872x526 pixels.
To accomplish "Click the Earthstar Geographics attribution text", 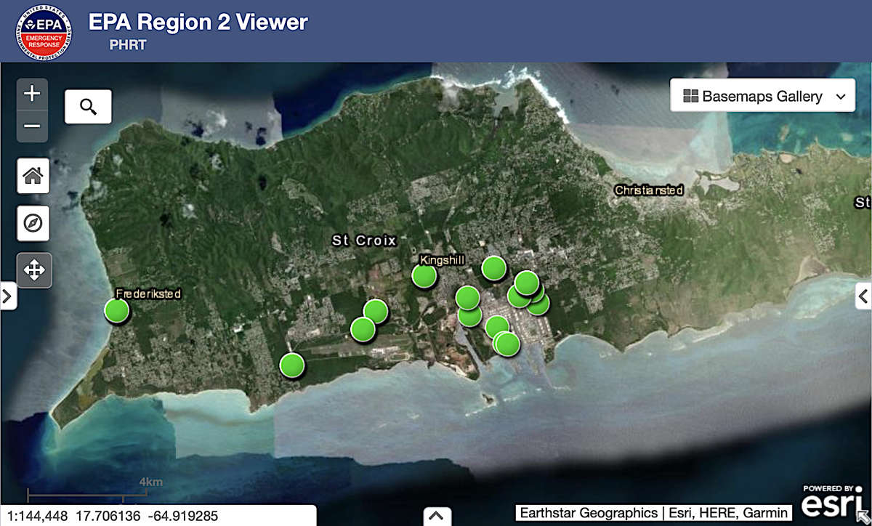I will coord(588,513).
